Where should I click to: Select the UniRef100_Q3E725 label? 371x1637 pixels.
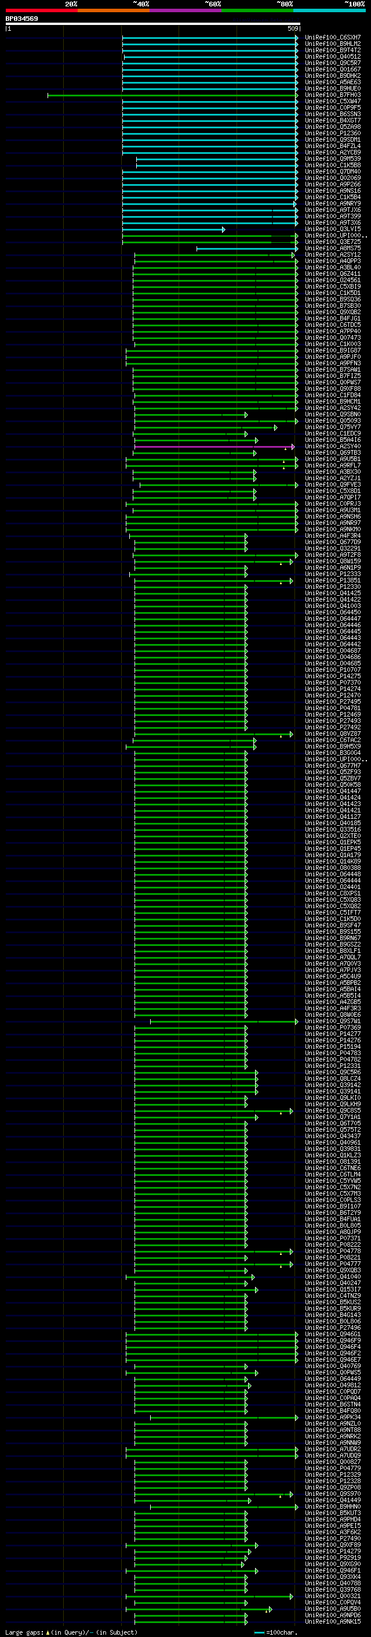click(333, 242)
